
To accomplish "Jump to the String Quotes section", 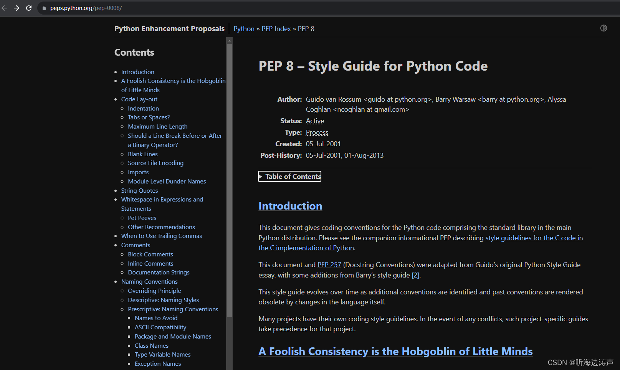I will pyautogui.click(x=139, y=191).
